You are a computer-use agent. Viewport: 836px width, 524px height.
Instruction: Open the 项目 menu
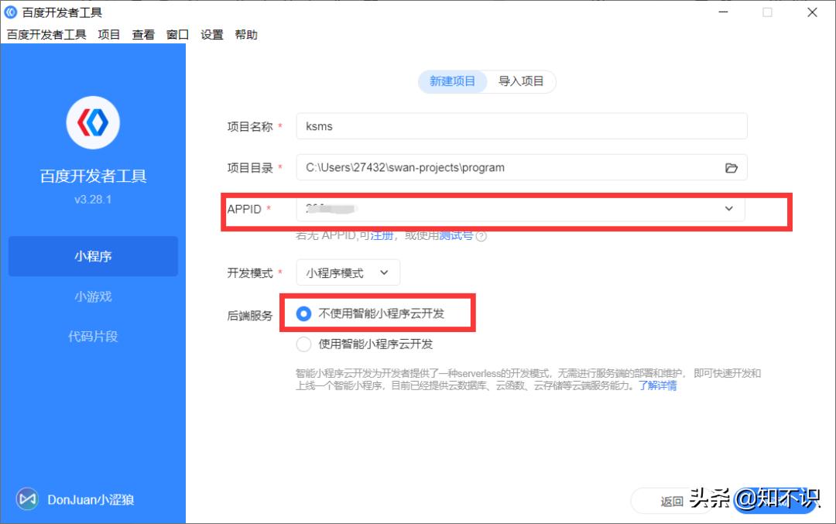[x=108, y=34]
